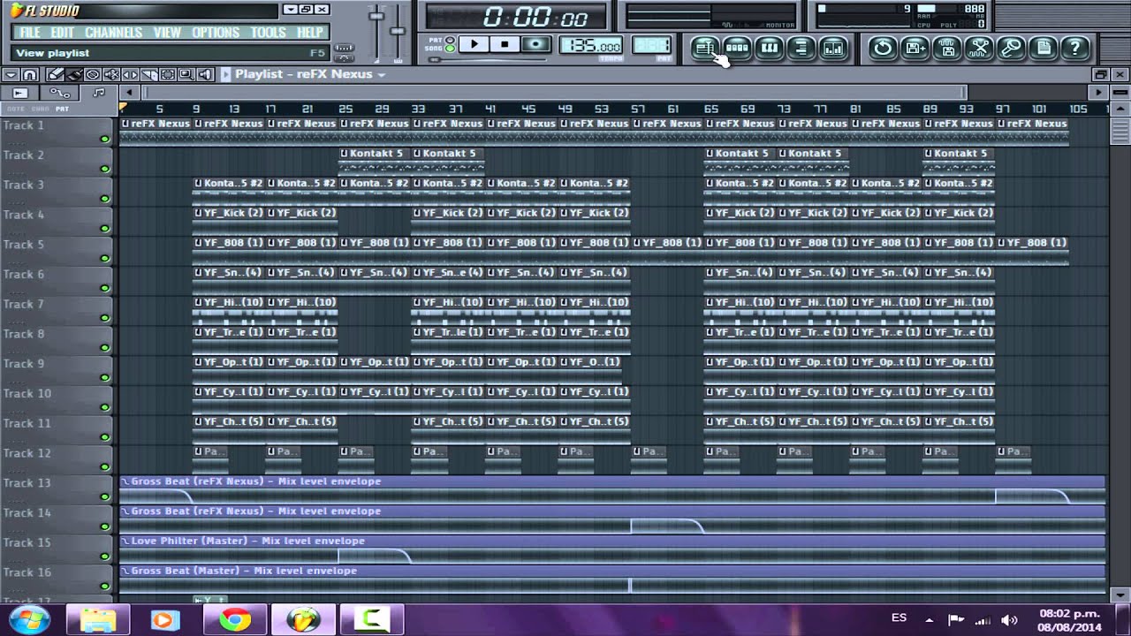Open the piano roll view
This screenshot has height=636, width=1131.
click(x=769, y=48)
